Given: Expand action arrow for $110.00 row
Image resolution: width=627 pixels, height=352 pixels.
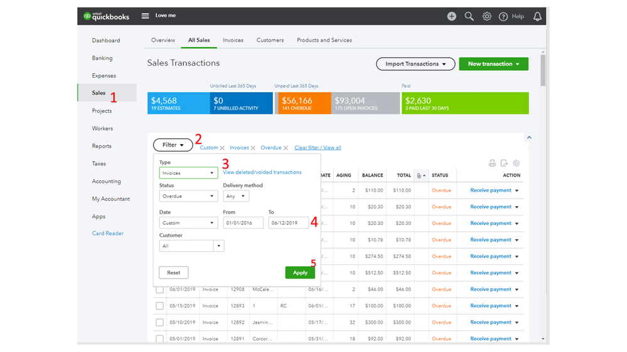Looking at the screenshot, I should tap(517, 191).
